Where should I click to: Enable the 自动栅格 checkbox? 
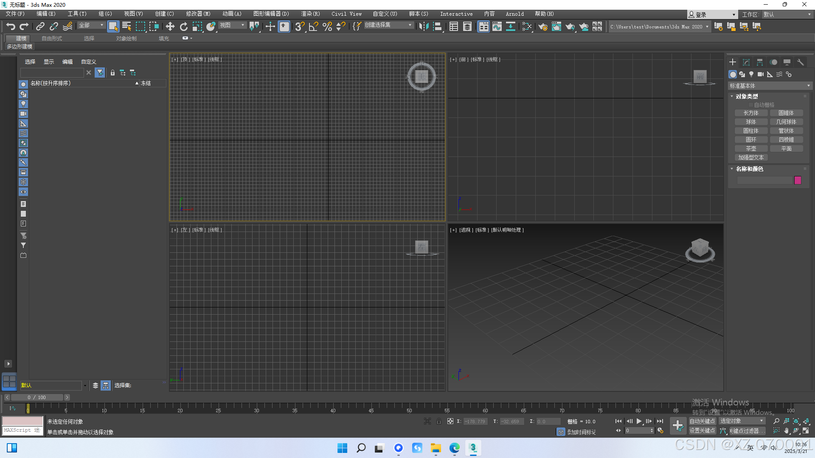pos(750,105)
